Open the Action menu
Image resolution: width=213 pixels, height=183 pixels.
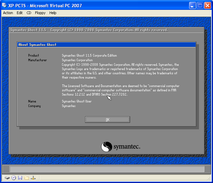8,13
